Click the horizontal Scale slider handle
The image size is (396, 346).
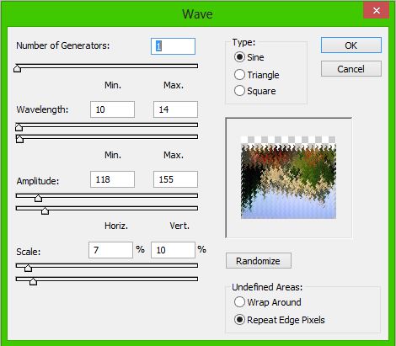click(28, 268)
